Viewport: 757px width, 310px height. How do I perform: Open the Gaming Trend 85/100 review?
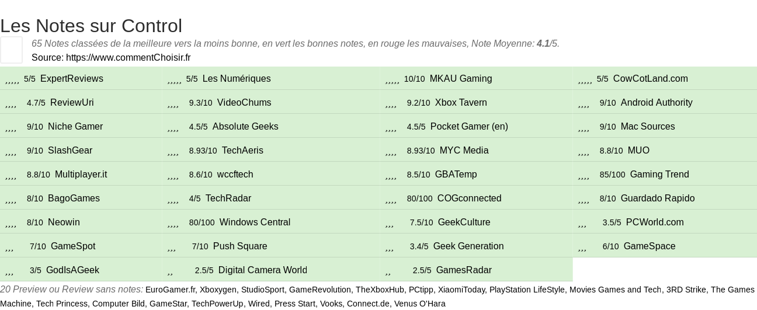coord(665,174)
